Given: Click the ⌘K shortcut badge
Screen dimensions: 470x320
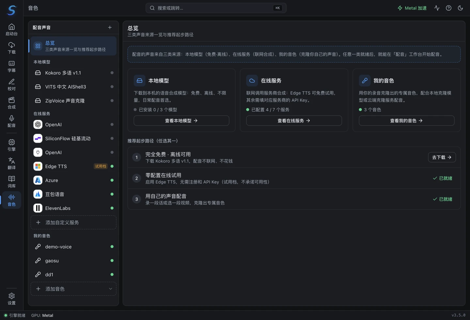Looking at the screenshot, I should (x=277, y=8).
